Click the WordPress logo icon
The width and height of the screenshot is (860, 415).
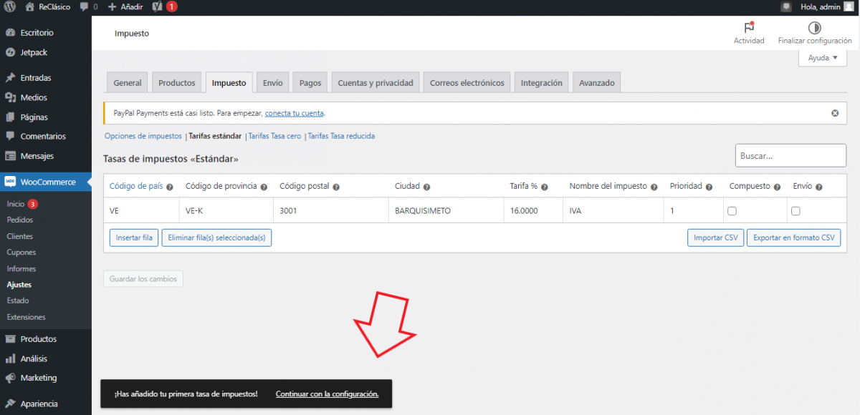pos(10,6)
